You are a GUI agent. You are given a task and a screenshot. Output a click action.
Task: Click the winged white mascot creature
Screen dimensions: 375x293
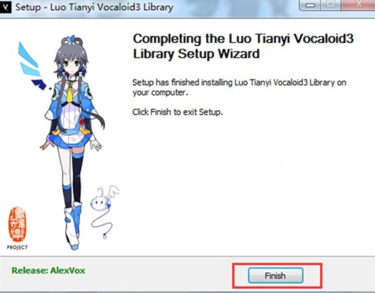[104, 199]
